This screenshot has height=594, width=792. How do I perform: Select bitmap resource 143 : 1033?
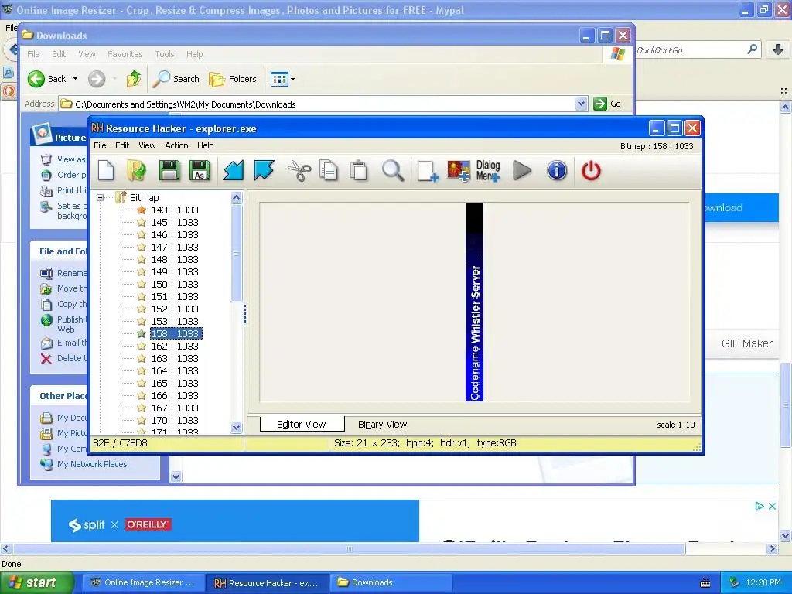[175, 210]
